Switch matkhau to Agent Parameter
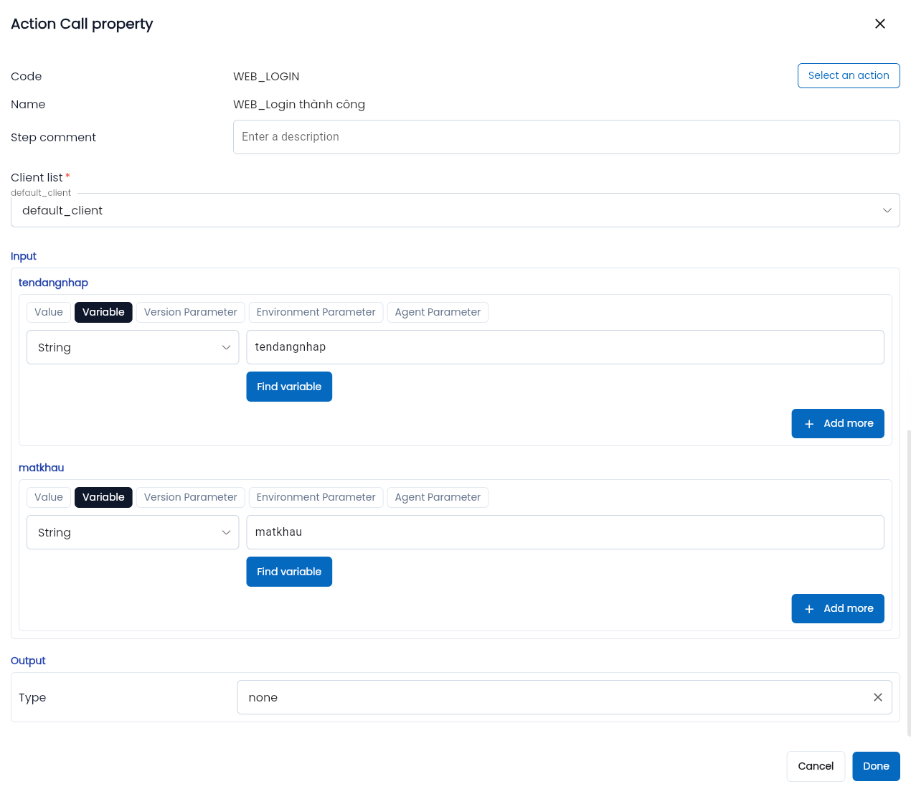 tap(438, 497)
